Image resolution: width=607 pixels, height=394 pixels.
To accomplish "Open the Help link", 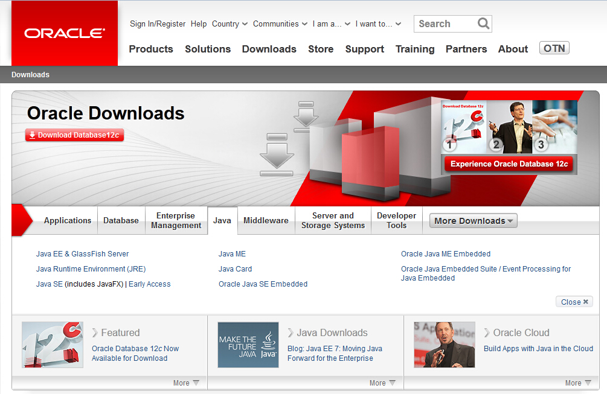I will coord(199,24).
